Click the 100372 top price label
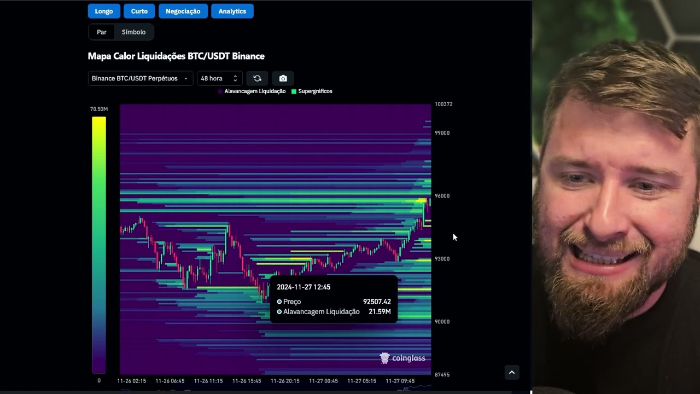This screenshot has height=394, width=700. point(444,104)
